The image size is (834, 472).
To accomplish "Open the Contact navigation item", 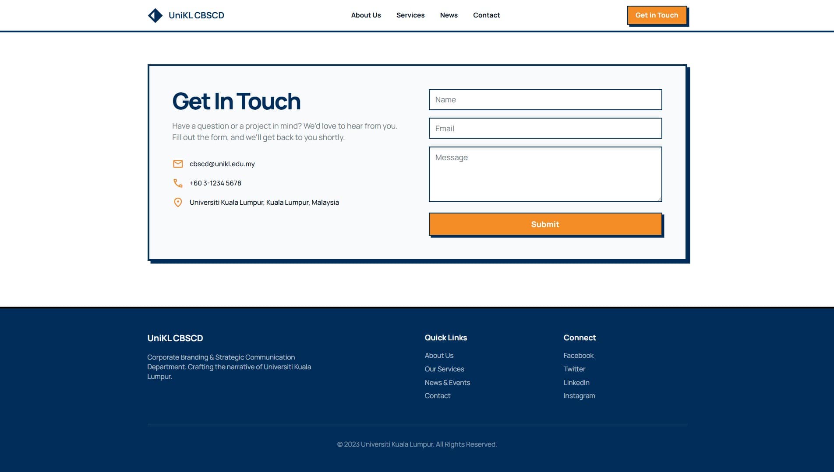I will click(x=486, y=15).
